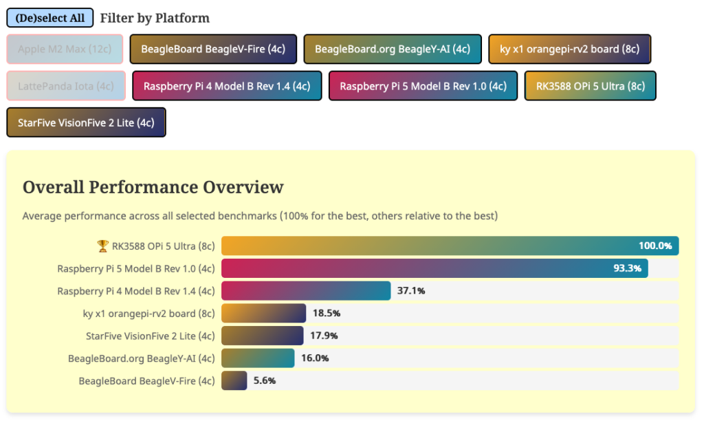Click the ky x1 orangepi-rv2 18.5% bar
The image size is (704, 421).
pyautogui.click(x=263, y=313)
